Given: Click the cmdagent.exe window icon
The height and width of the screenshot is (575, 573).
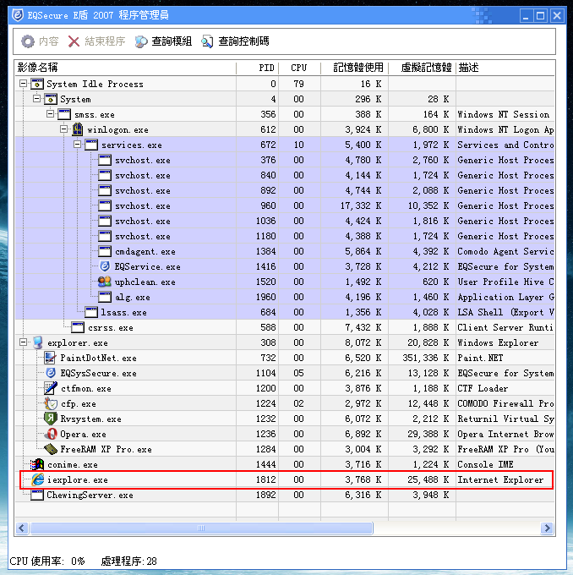Looking at the screenshot, I should [x=105, y=251].
